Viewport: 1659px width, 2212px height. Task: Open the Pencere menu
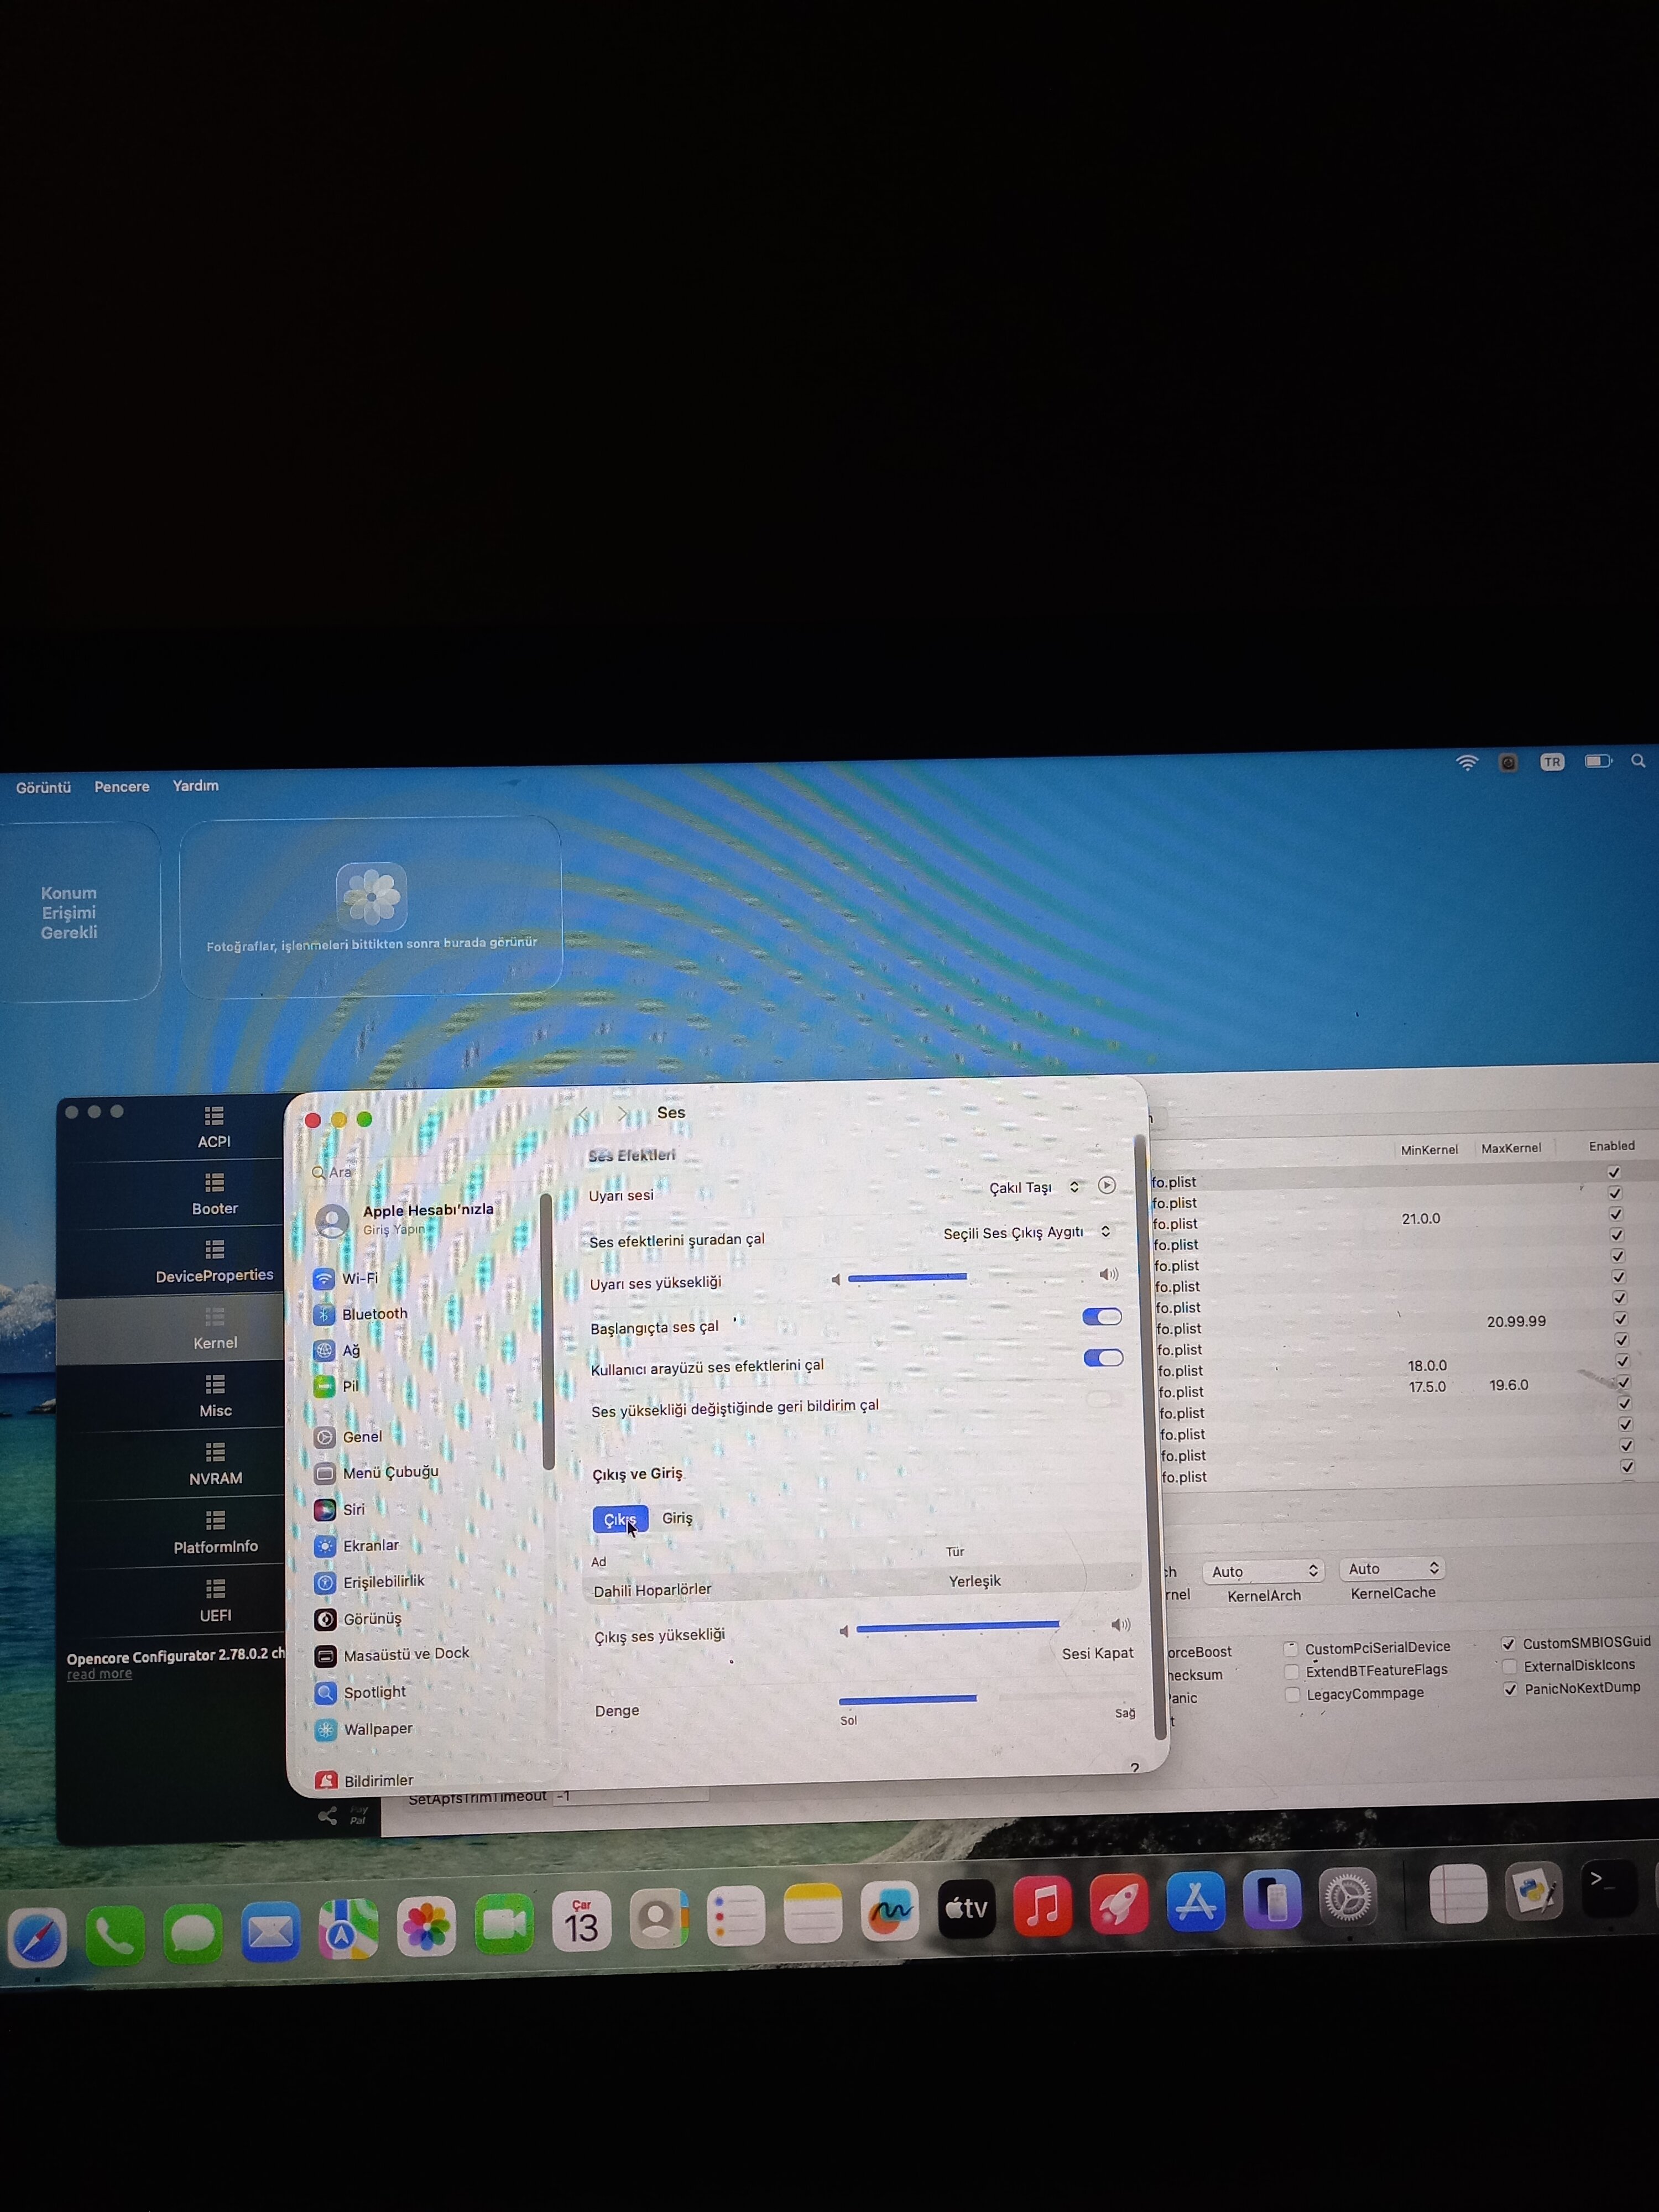tap(122, 787)
